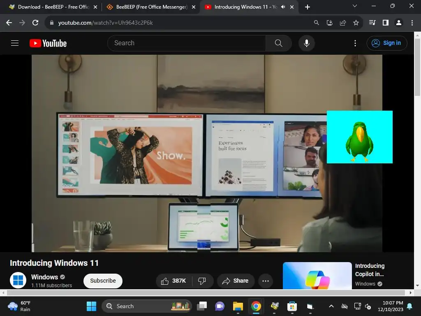Viewport: 421px width, 316px height.
Task: Focus the YouTube Search field
Action: [187, 43]
